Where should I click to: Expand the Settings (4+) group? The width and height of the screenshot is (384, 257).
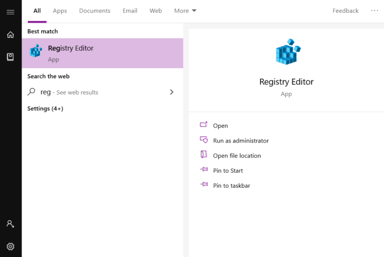pyautogui.click(x=45, y=108)
